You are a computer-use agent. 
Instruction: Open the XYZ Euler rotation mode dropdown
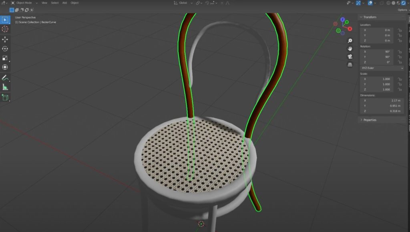point(382,68)
